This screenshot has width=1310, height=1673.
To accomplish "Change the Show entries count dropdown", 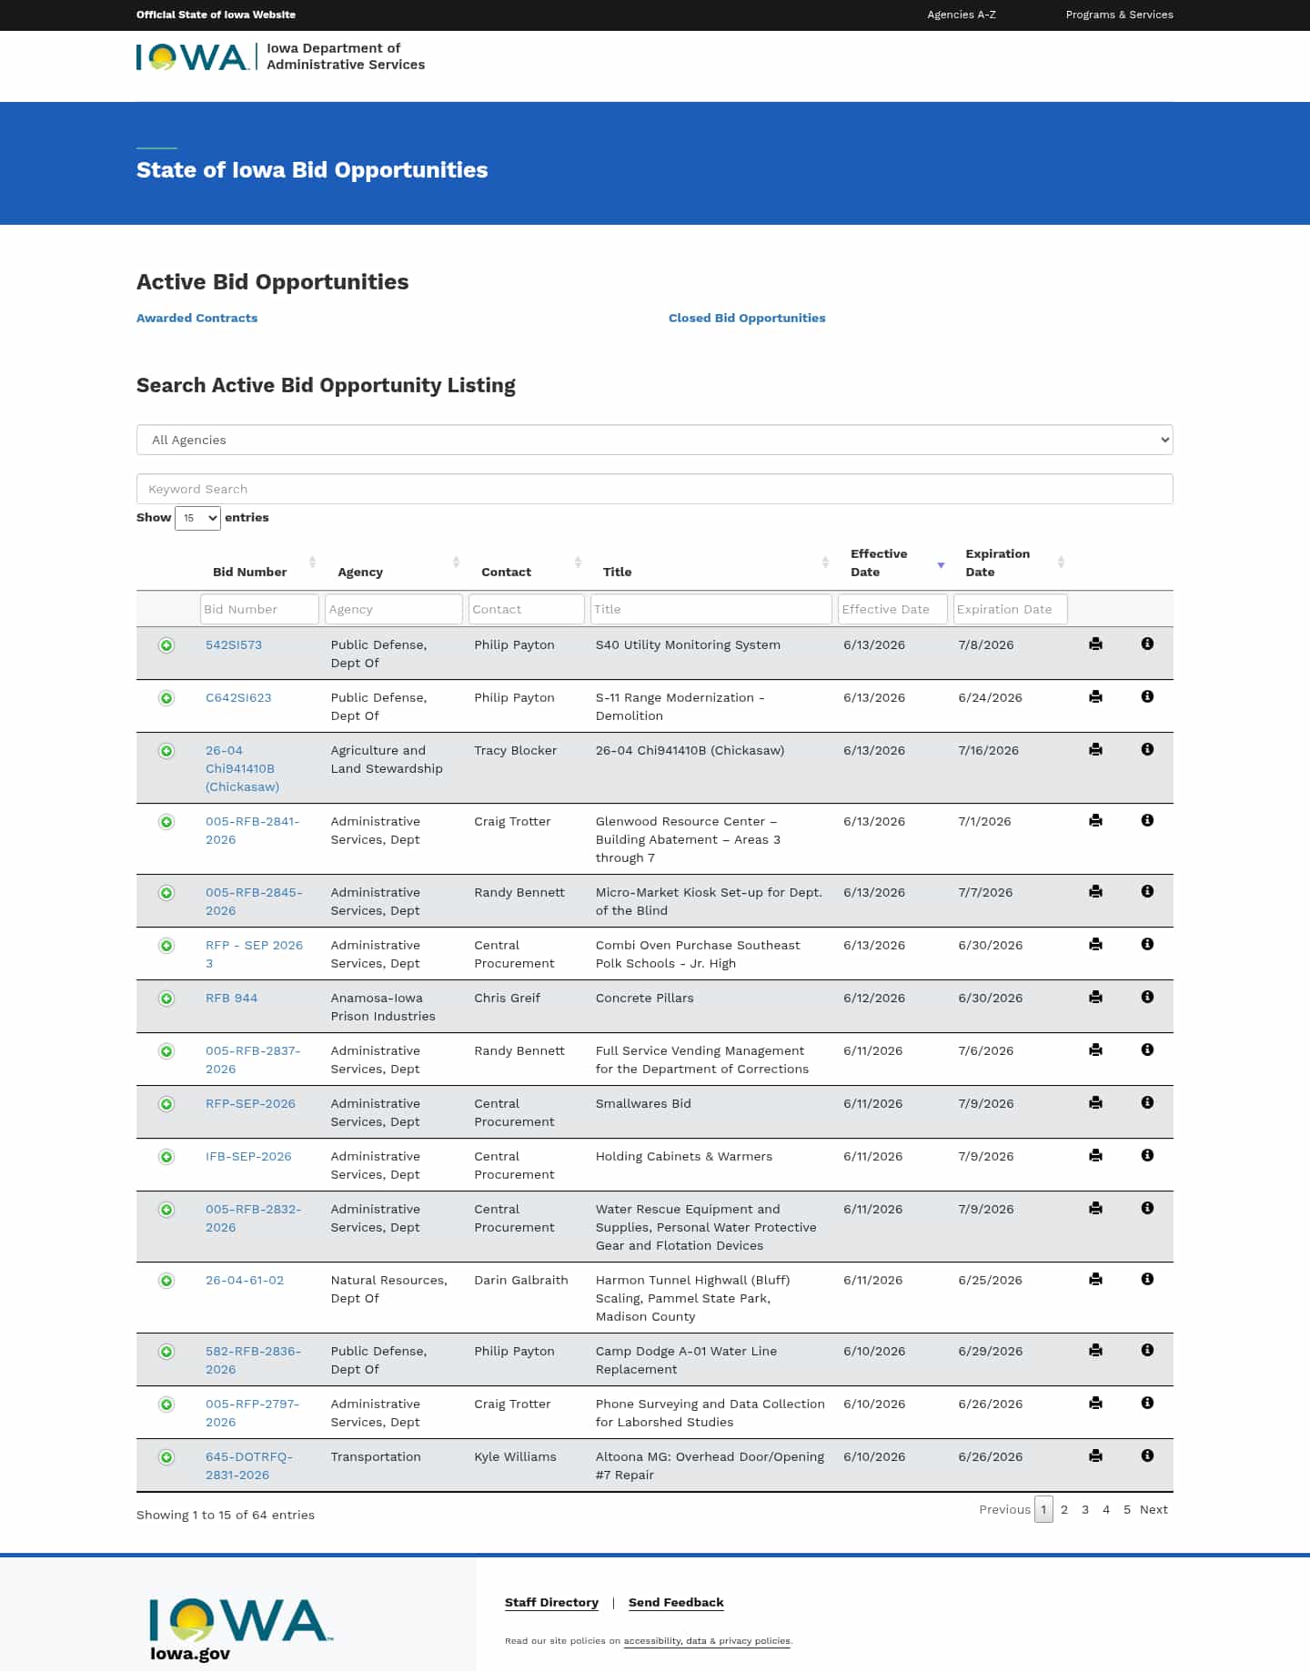I will 197,518.
